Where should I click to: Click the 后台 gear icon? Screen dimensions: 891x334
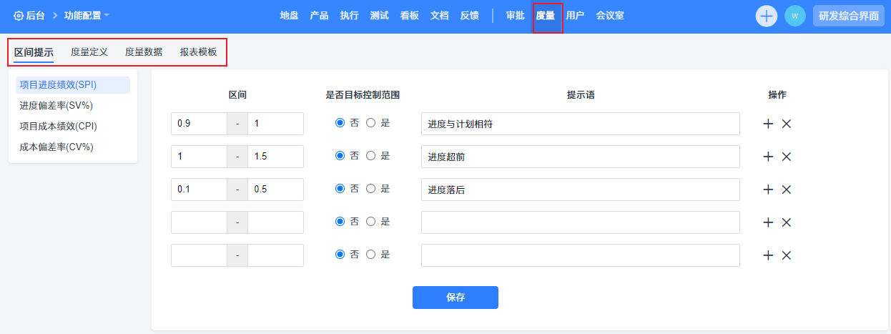click(19, 15)
